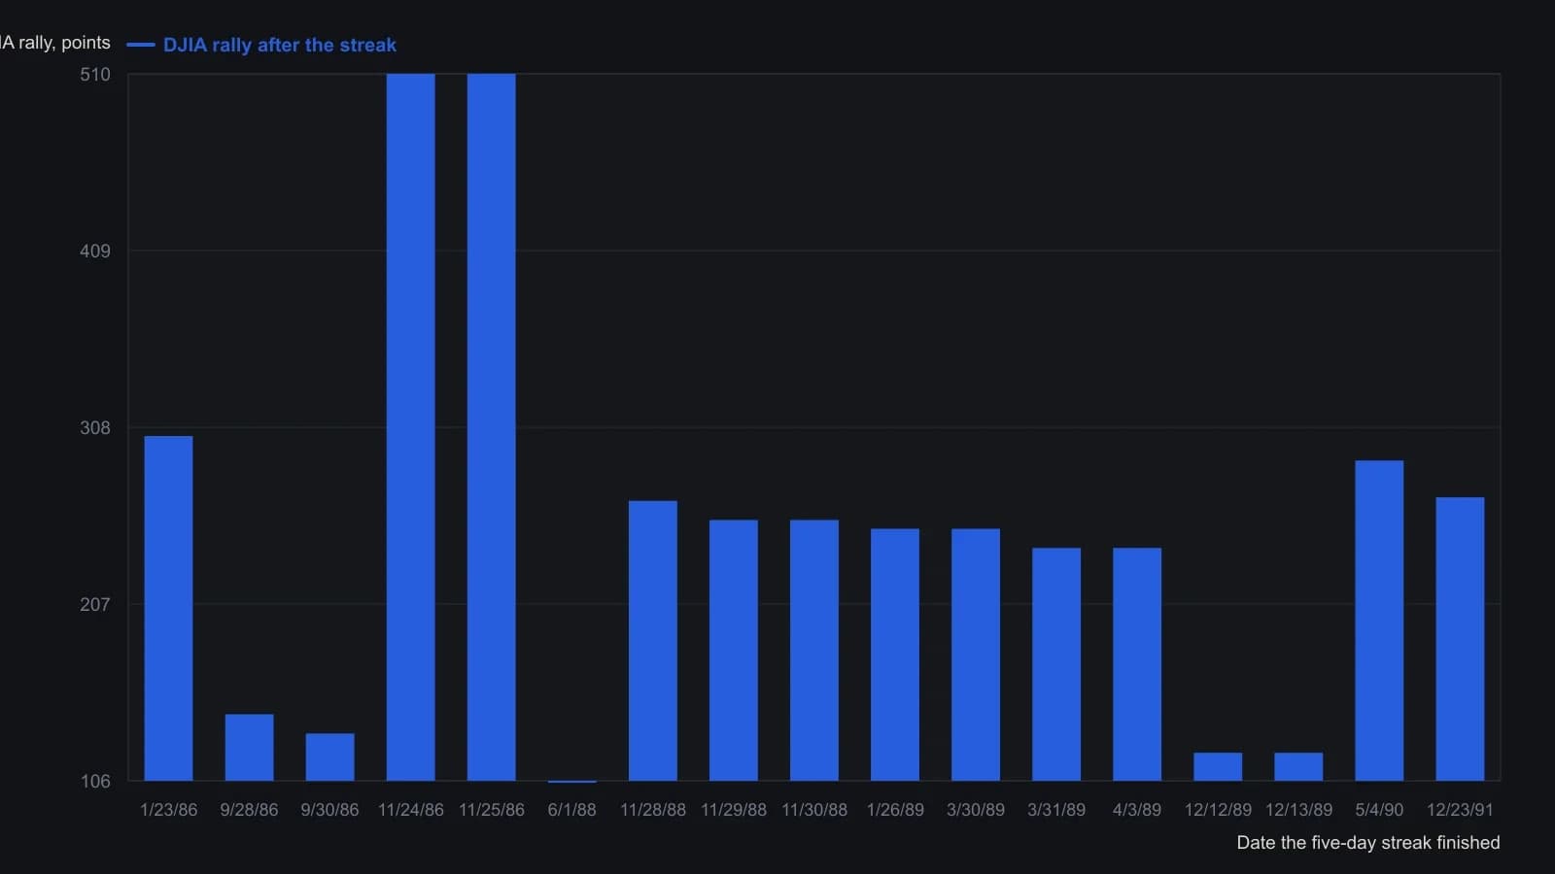This screenshot has height=874, width=1555.
Task: Click the 12/23/91 axis date label
Action: (x=1459, y=810)
